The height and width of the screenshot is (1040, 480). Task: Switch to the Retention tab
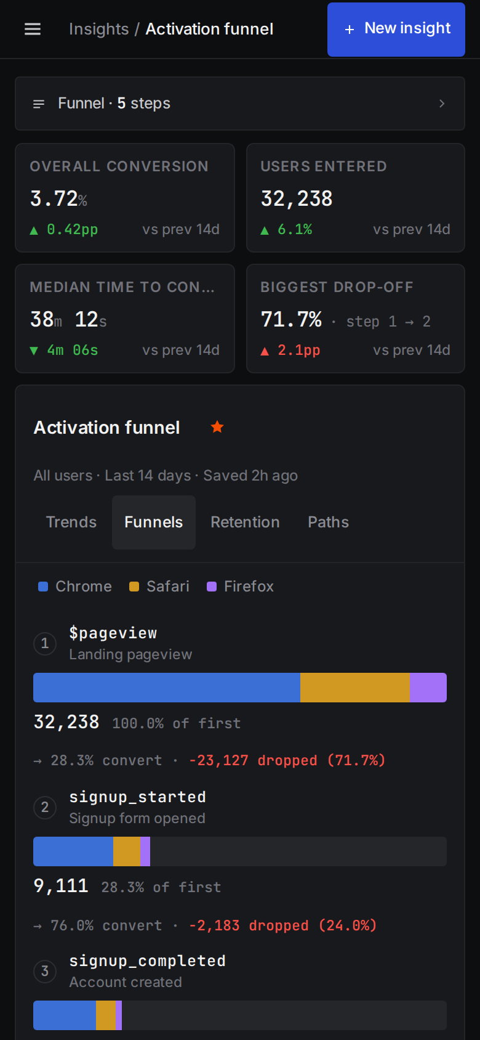[x=245, y=522]
